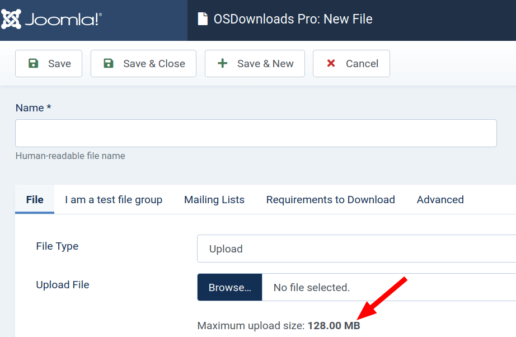Click the File Type label

(x=57, y=246)
